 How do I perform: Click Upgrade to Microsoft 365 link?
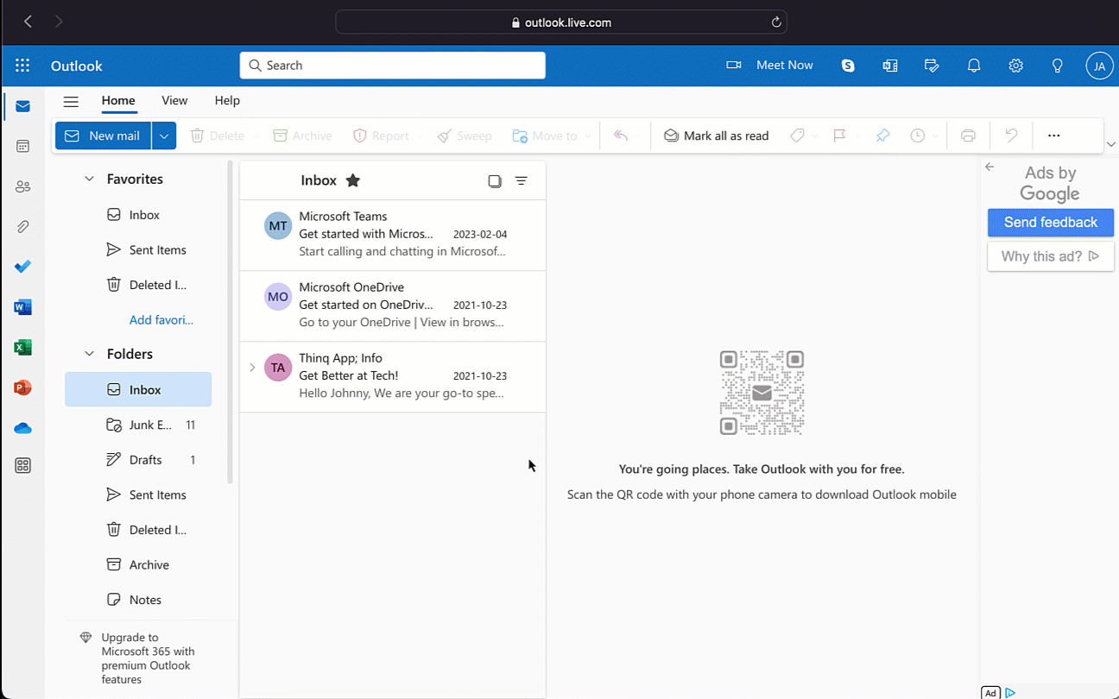(149, 658)
